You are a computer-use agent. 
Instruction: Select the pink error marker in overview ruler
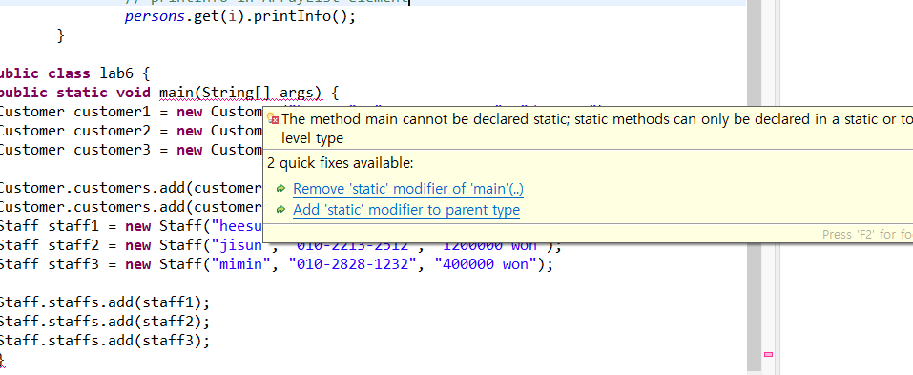pos(768,354)
